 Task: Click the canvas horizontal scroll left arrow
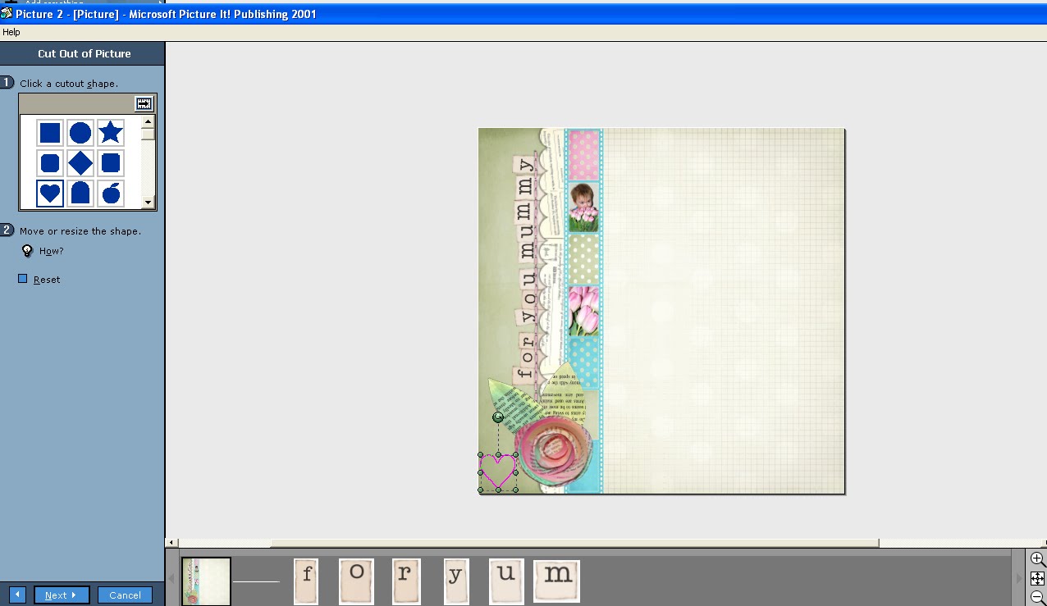(171, 543)
